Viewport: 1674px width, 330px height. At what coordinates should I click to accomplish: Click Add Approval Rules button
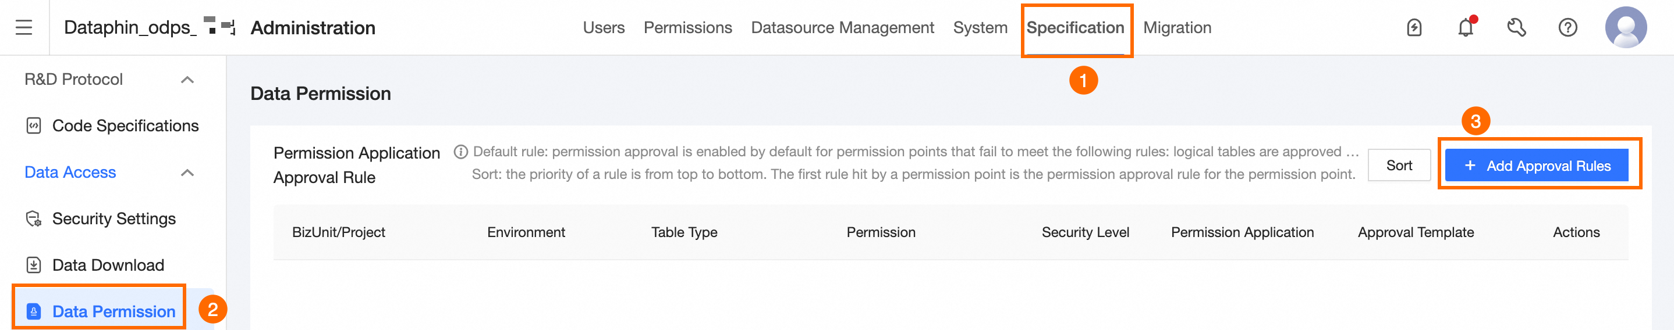(1536, 166)
